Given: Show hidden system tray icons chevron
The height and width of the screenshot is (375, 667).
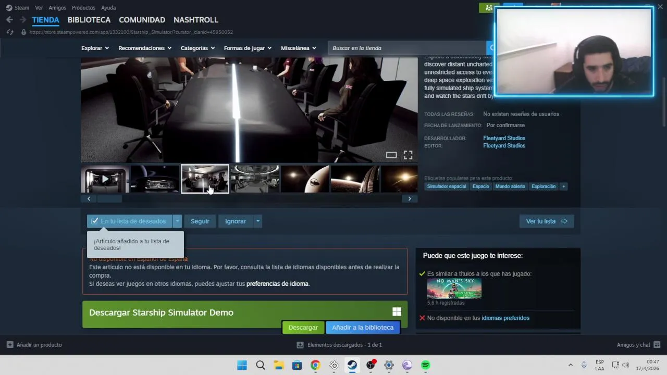Looking at the screenshot, I should coord(570,365).
